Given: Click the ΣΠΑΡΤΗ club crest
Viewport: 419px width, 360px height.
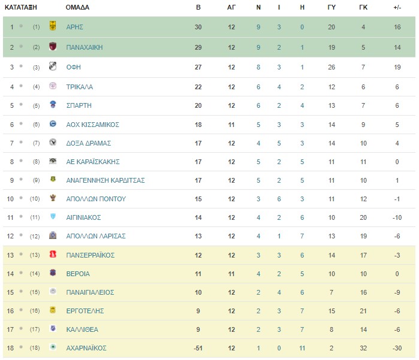Looking at the screenshot, I should (x=53, y=104).
